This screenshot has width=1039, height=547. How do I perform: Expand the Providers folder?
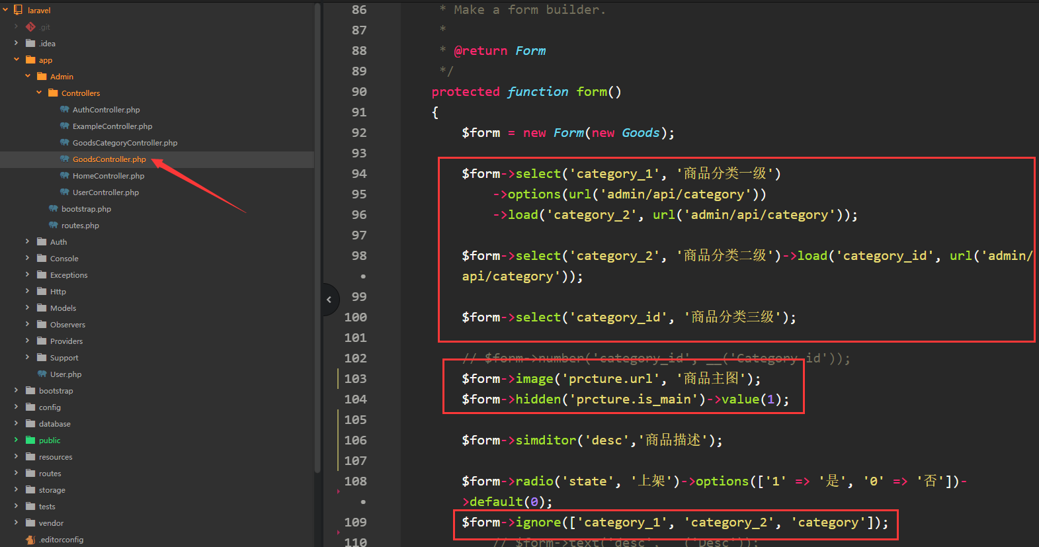tap(28, 341)
